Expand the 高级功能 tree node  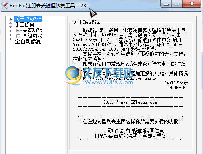click(18, 36)
